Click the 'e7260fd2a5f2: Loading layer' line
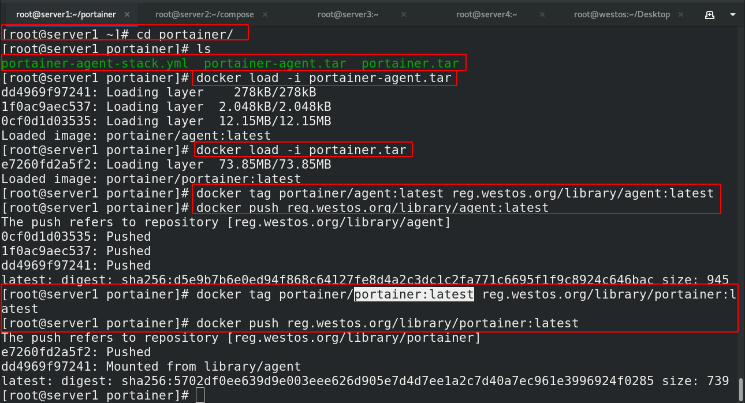The image size is (745, 403). pos(166,164)
